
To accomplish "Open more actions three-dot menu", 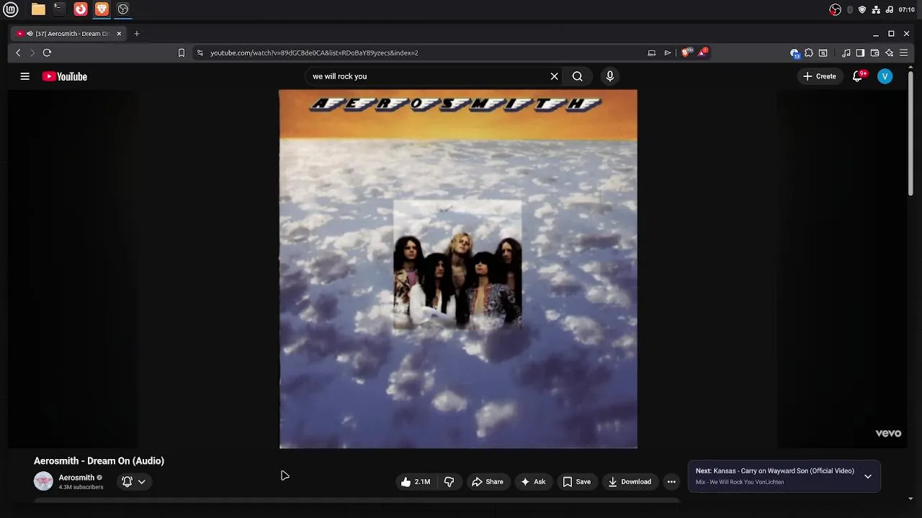I will click(x=671, y=482).
